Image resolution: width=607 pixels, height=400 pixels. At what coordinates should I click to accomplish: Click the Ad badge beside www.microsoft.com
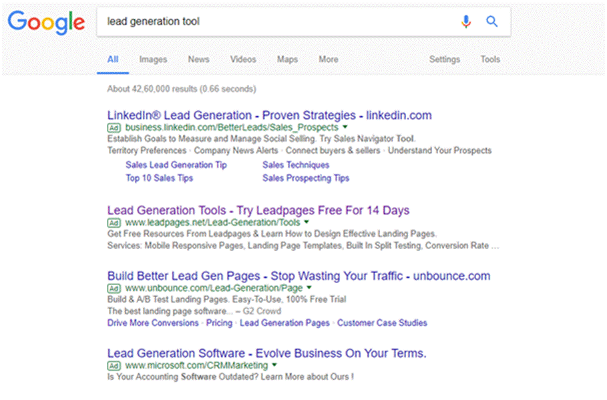pyautogui.click(x=114, y=365)
